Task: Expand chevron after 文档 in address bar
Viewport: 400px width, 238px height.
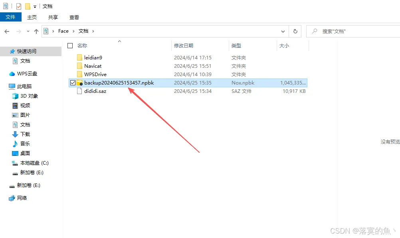Action: [x=93, y=31]
